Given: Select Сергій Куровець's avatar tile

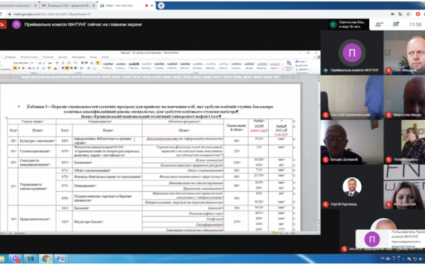Looking at the screenshot, I should click(x=352, y=187).
